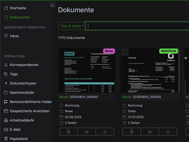Click the hash icon beside Dokumenttypen
The height and width of the screenshot is (142, 189).
coord(6,83)
